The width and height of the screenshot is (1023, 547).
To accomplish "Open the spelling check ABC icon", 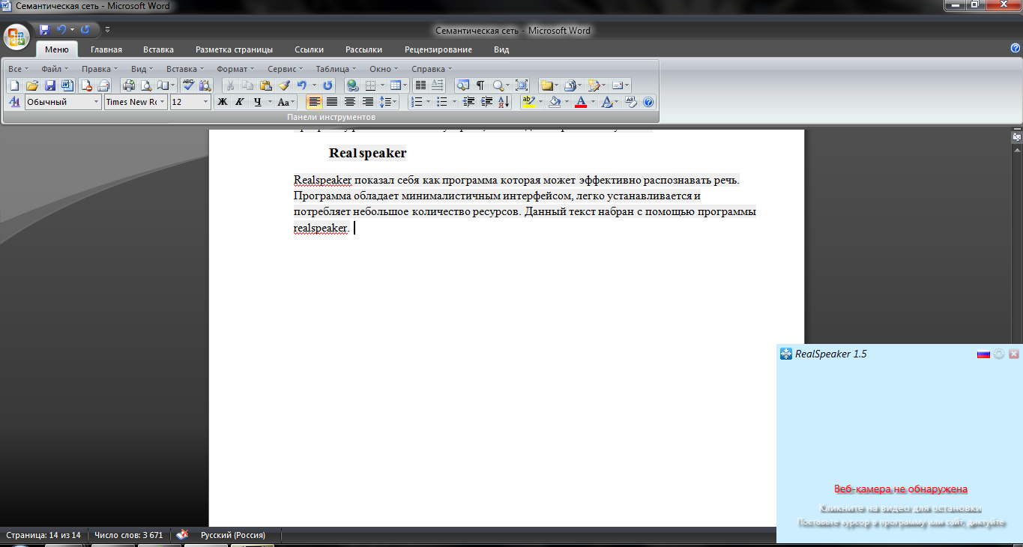I will pyautogui.click(x=188, y=85).
